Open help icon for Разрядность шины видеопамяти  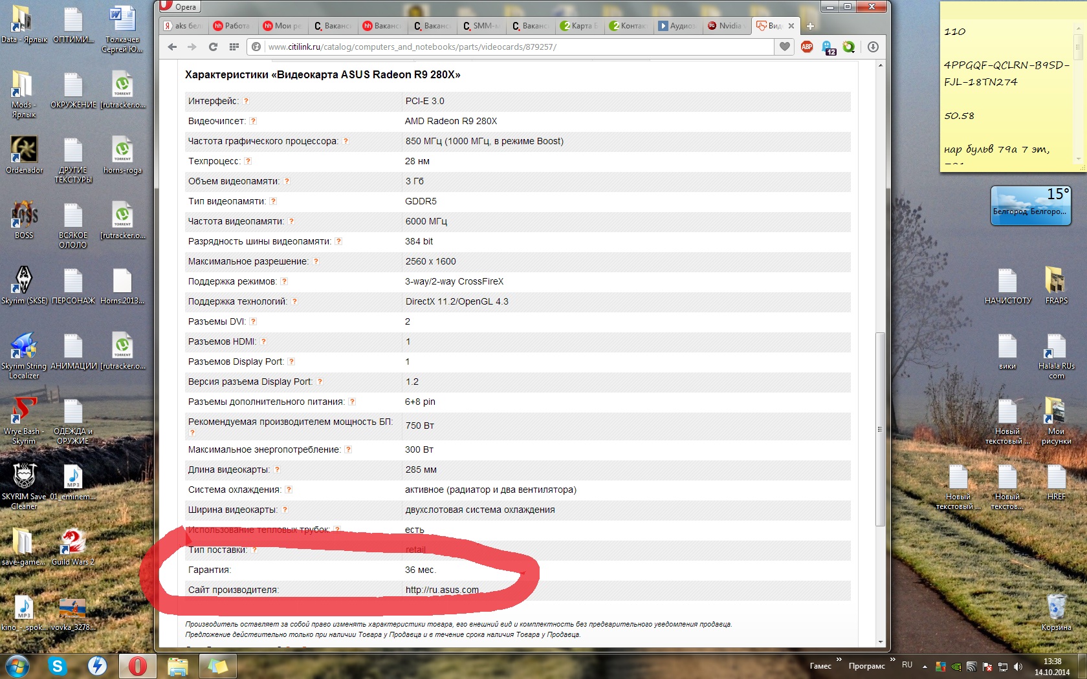(338, 241)
